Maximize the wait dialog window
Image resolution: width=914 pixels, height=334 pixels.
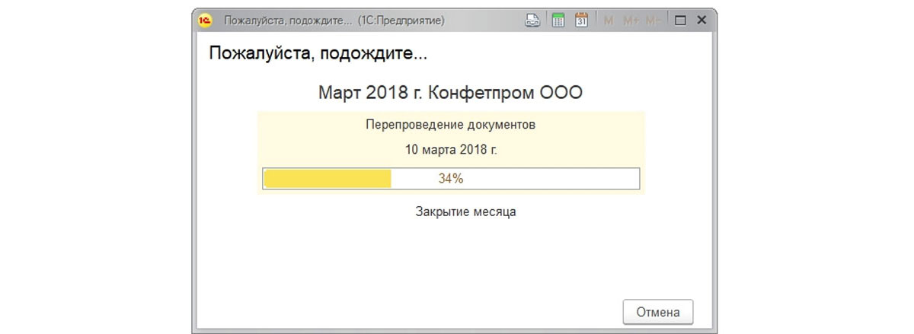(681, 21)
